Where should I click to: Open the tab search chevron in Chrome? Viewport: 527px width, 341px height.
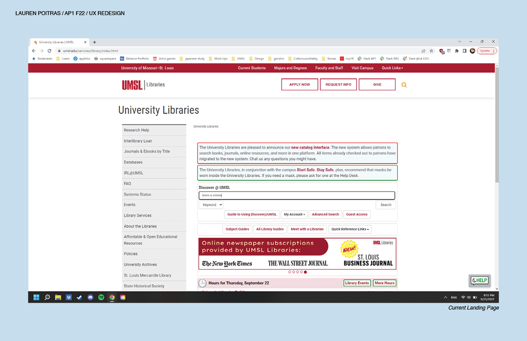(x=459, y=42)
